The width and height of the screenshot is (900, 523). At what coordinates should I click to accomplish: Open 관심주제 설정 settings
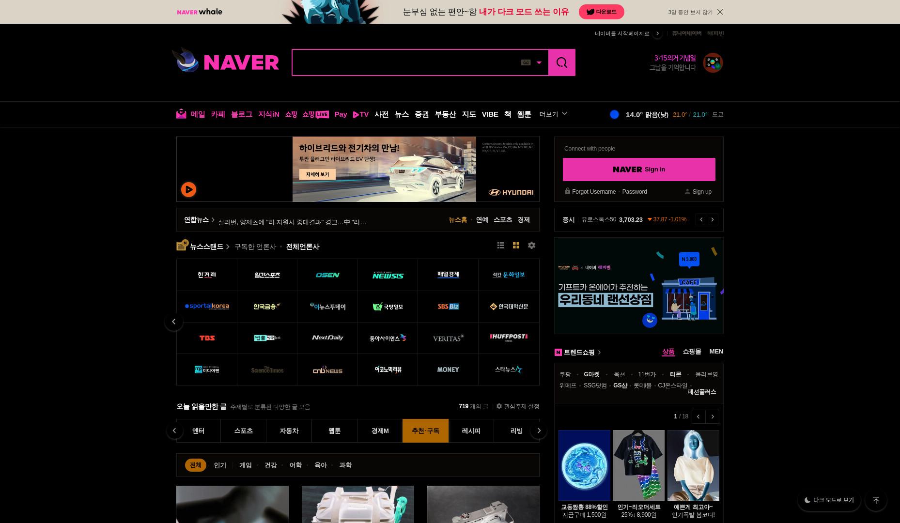click(518, 407)
